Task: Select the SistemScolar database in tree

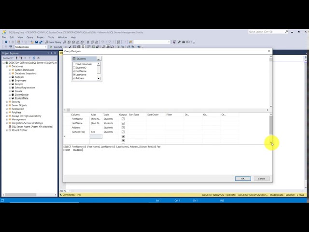Action: point(21,95)
